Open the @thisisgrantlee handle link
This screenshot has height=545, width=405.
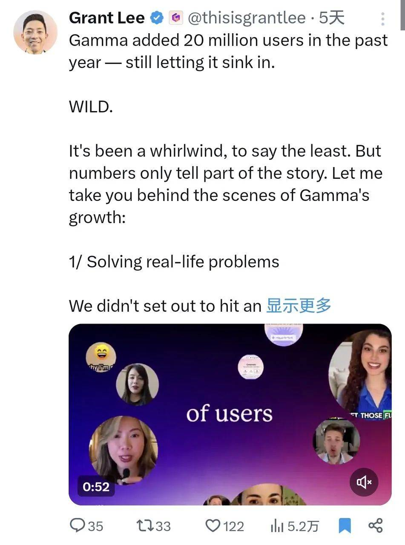tap(247, 18)
